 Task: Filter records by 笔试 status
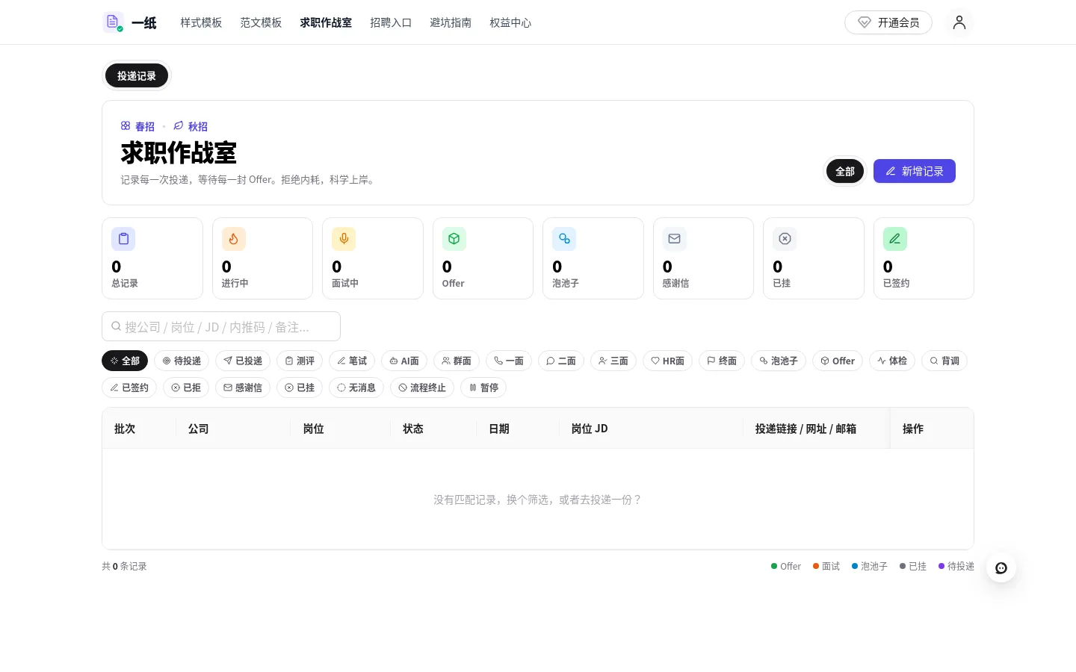click(352, 361)
